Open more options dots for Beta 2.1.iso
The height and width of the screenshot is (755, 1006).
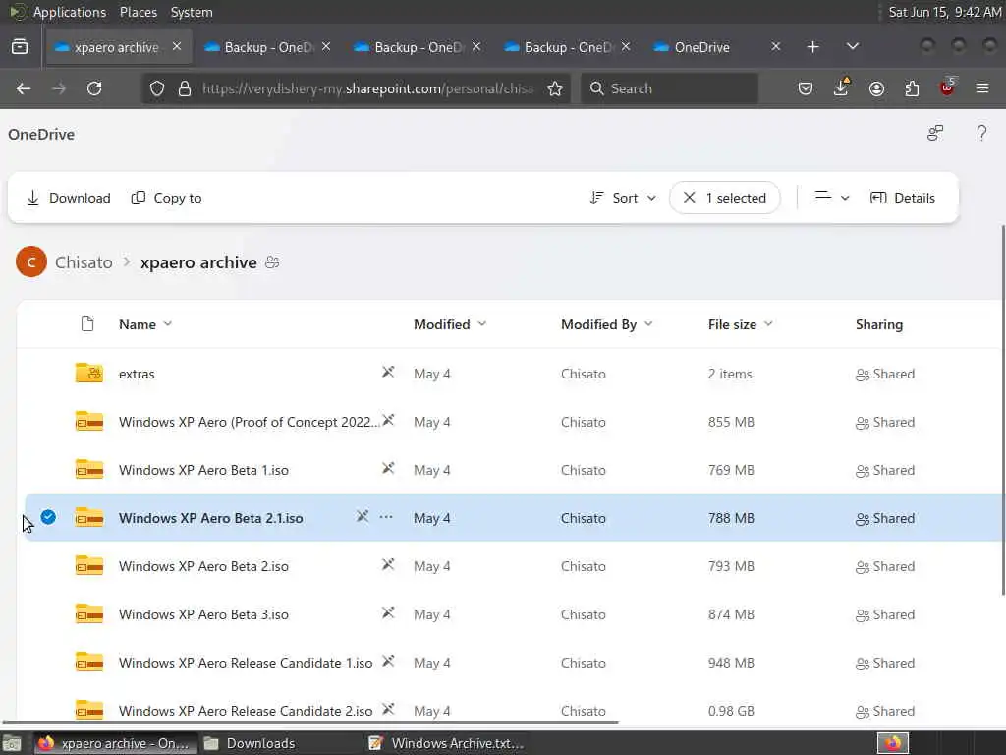[x=385, y=517]
